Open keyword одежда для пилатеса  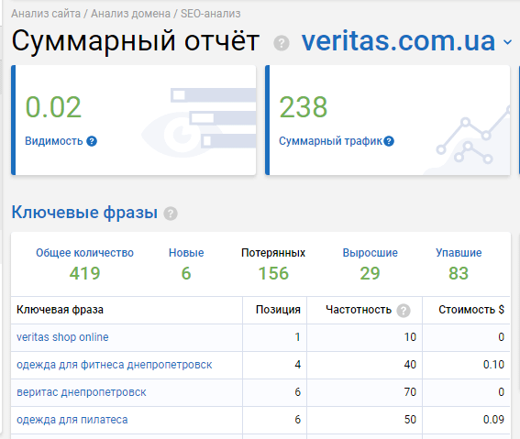(x=72, y=420)
